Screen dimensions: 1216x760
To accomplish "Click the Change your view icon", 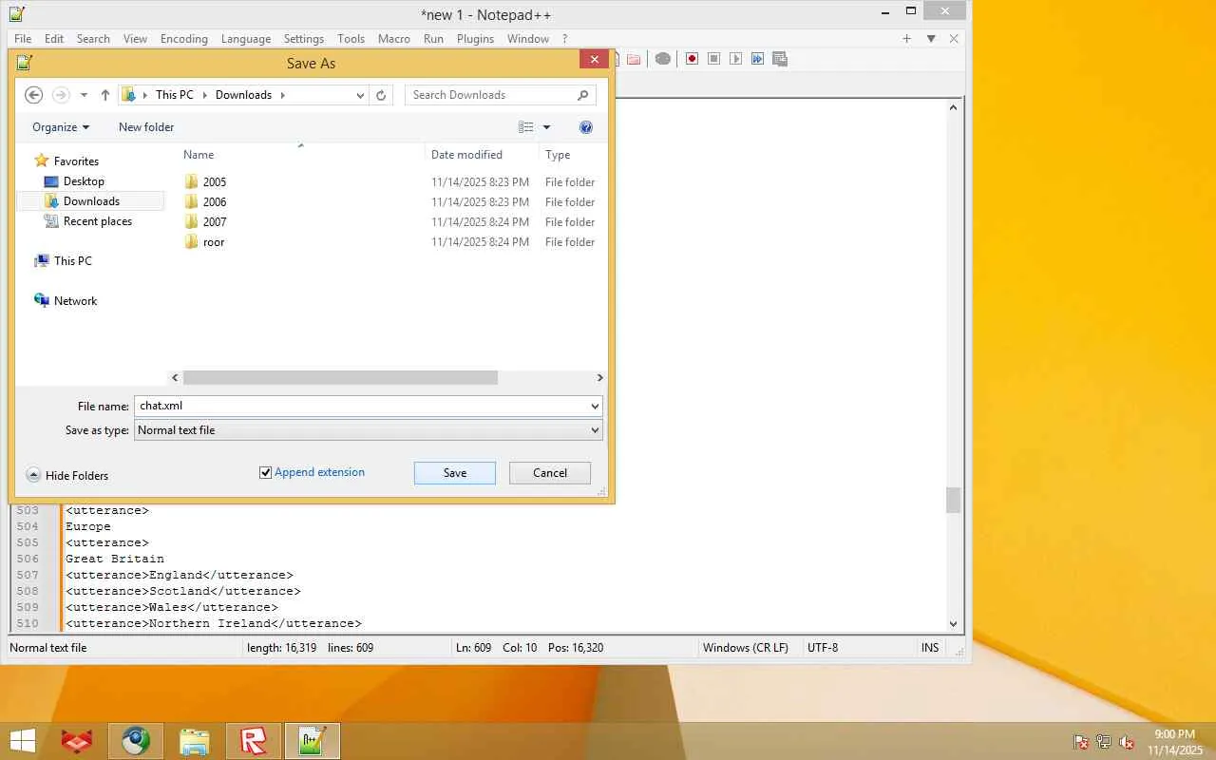I will (525, 127).
